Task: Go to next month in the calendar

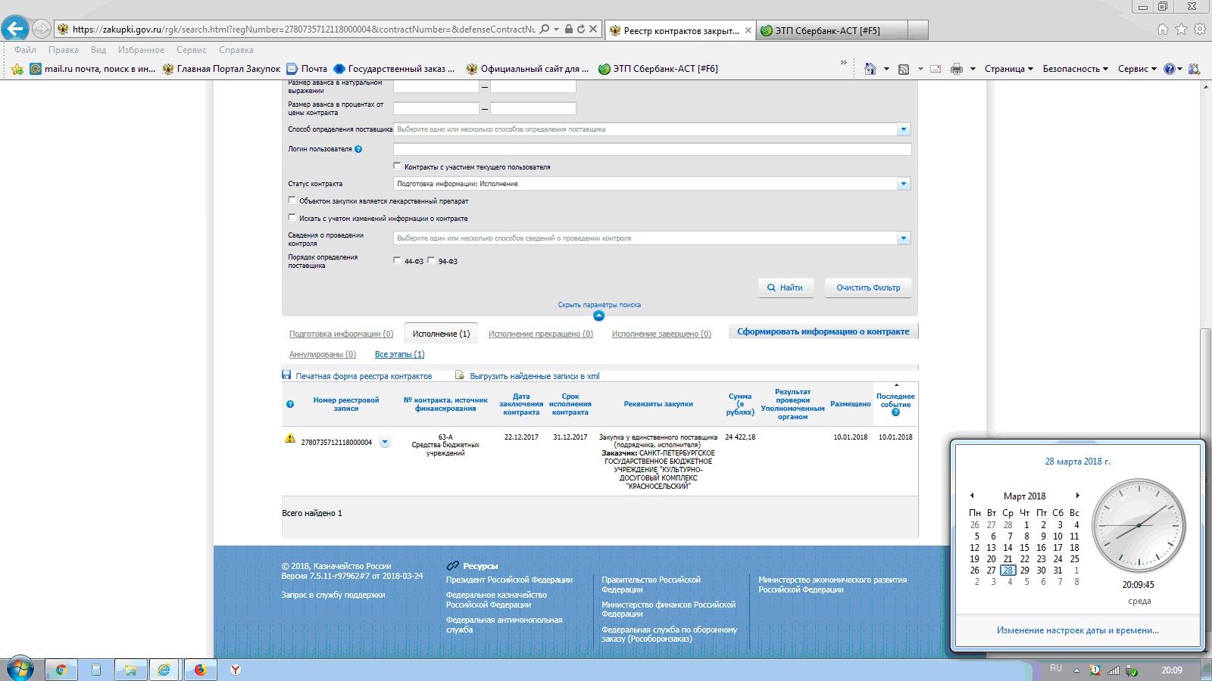Action: point(1077,496)
